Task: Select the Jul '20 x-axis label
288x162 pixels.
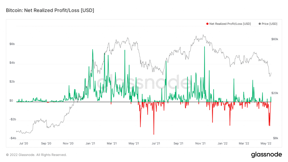Action: point(24,143)
